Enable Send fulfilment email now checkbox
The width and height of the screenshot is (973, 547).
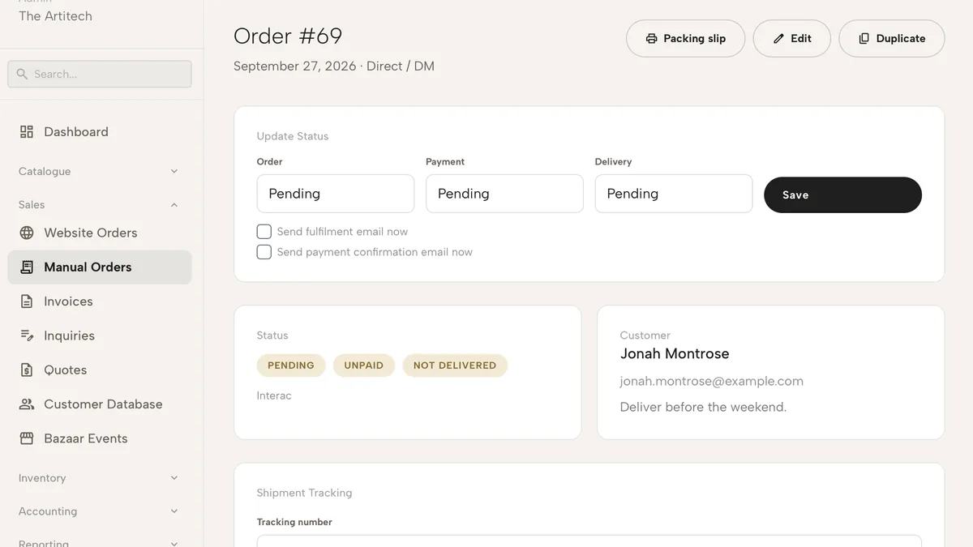coord(264,232)
